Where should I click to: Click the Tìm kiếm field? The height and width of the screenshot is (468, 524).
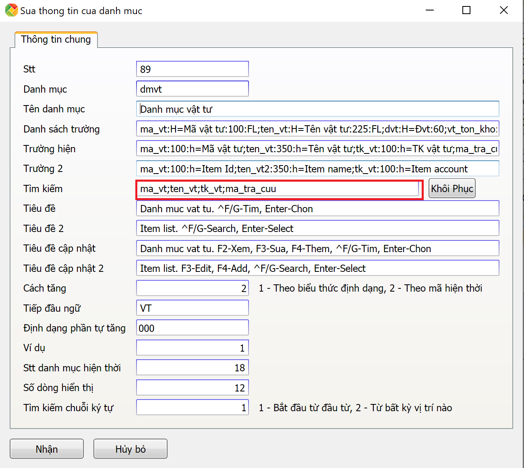278,188
